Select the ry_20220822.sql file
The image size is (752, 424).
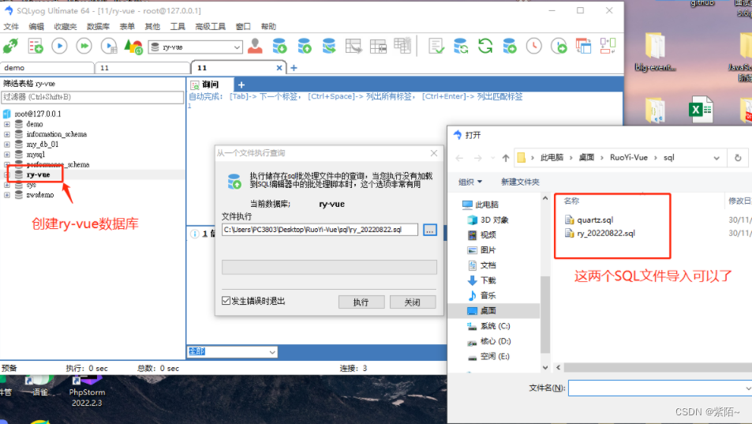(x=600, y=233)
